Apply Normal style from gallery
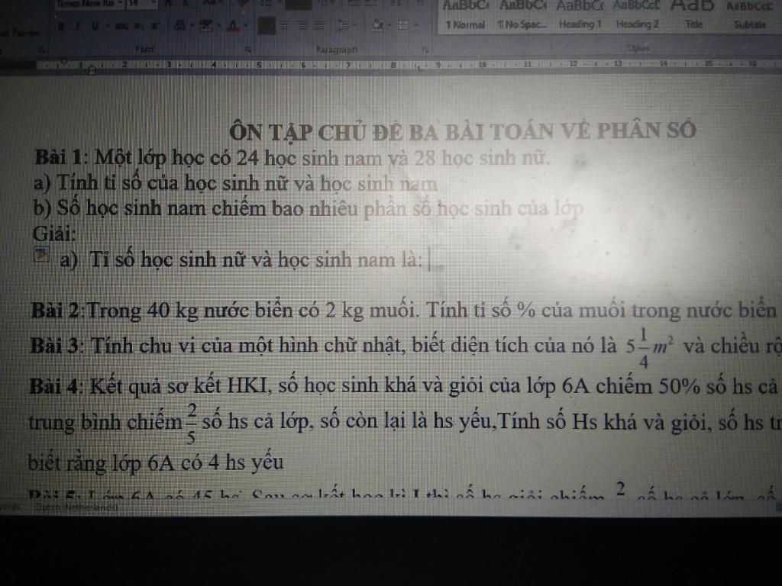Screen dimensions: 782x586 pyautogui.click(x=465, y=15)
